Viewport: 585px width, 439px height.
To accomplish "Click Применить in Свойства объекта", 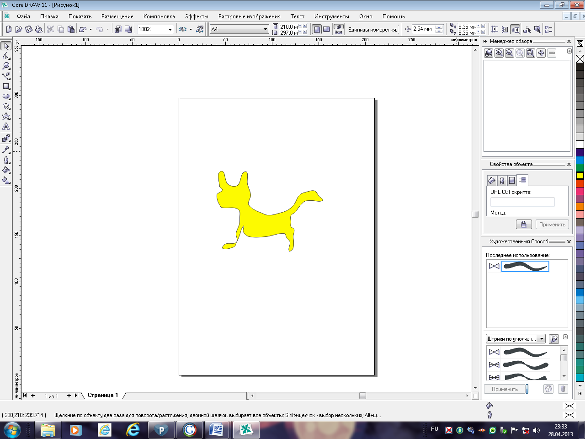I will tap(552, 225).
